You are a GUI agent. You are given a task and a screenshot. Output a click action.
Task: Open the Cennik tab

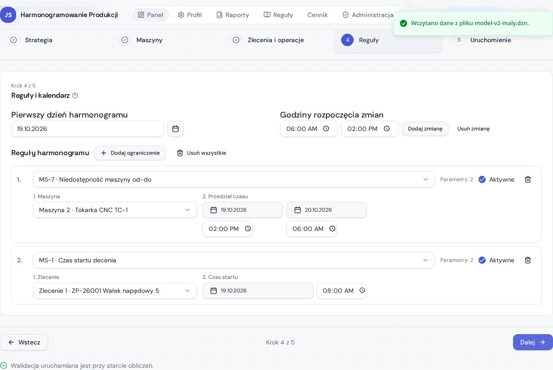317,15
